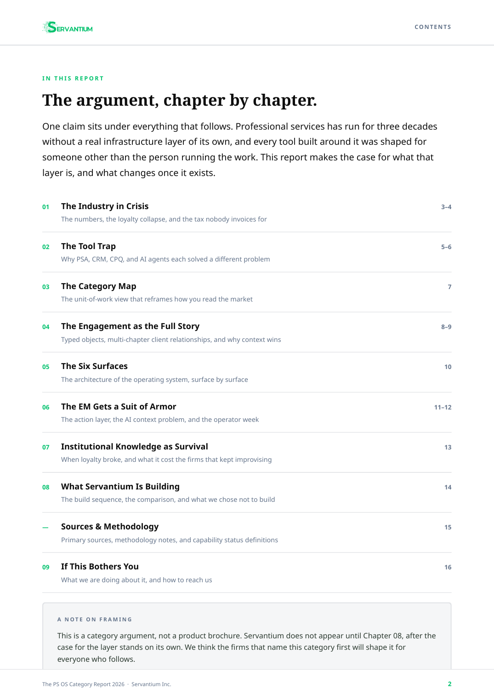The image size is (494, 699).
Task: Click footer text 'The PS OS Category Report 2026'
Action: (x=83, y=684)
